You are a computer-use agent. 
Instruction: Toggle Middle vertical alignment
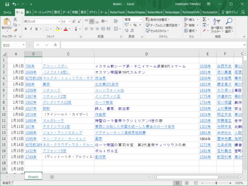click(92, 21)
